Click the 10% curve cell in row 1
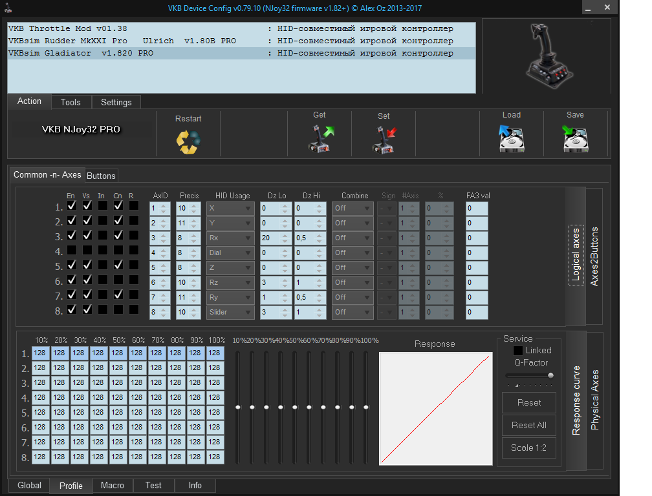Screen dimensions: 652x496 click(40, 353)
